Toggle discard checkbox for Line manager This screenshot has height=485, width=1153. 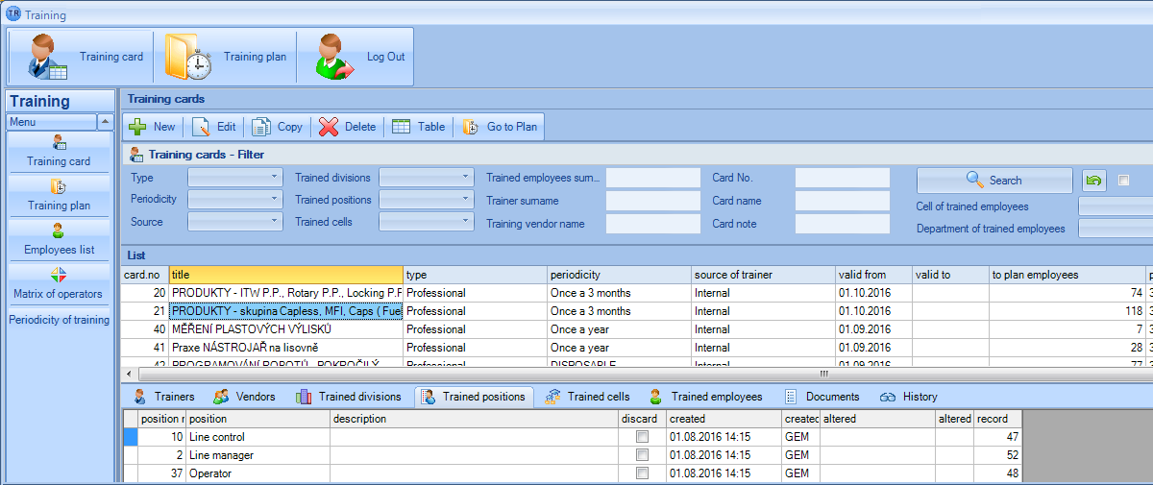642,455
